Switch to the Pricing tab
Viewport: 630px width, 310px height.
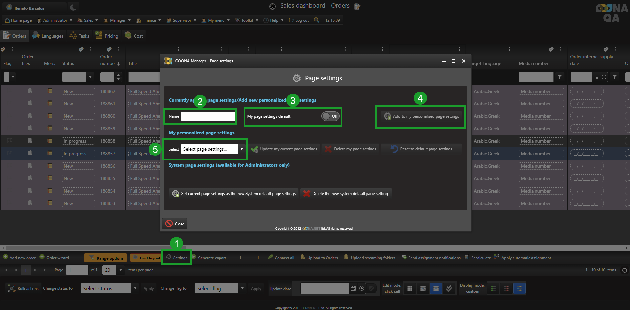(107, 36)
